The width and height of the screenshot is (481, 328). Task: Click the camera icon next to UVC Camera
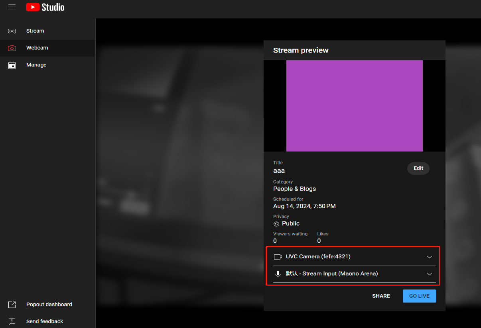click(278, 257)
